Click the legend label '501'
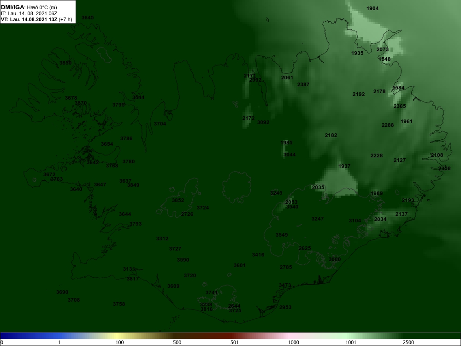Screen dimensions: 461x346 click(234, 342)
